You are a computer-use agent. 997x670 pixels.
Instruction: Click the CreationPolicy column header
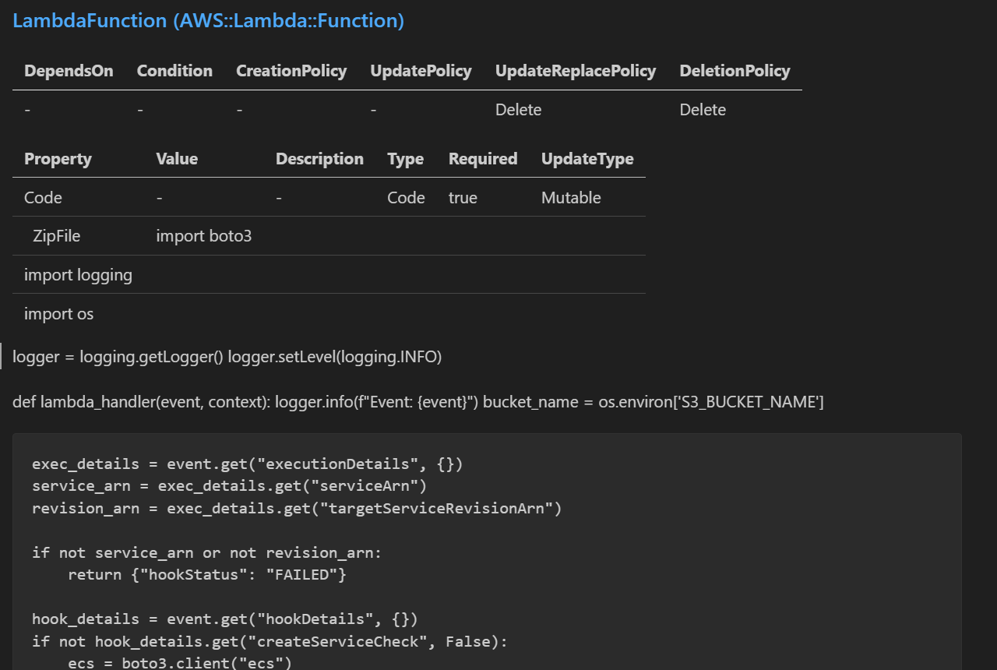click(x=291, y=71)
